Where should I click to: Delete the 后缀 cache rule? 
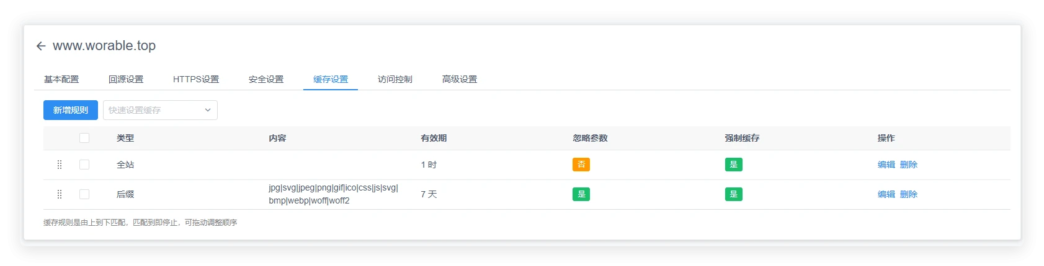tap(909, 194)
